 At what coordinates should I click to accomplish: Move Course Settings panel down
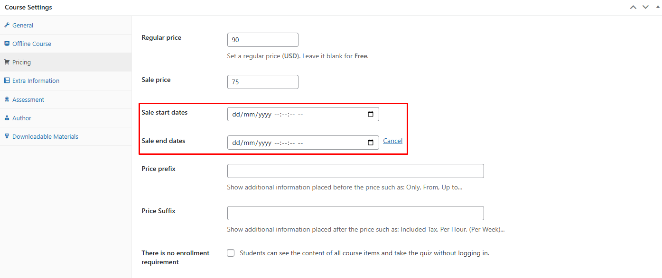click(x=645, y=7)
